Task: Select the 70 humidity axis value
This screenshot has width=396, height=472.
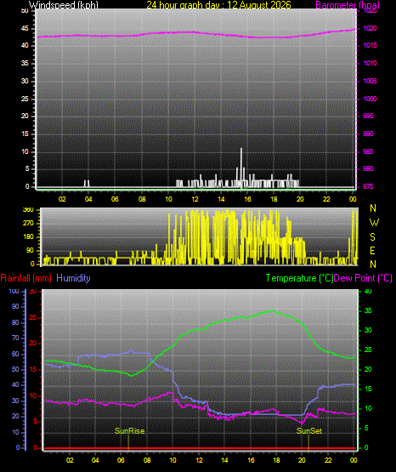Action: (15, 338)
